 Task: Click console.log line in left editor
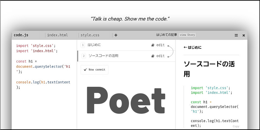[x=43, y=85]
